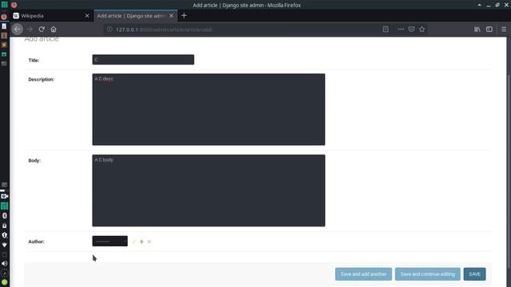
Task: Click the SAVE button
Action: point(474,274)
